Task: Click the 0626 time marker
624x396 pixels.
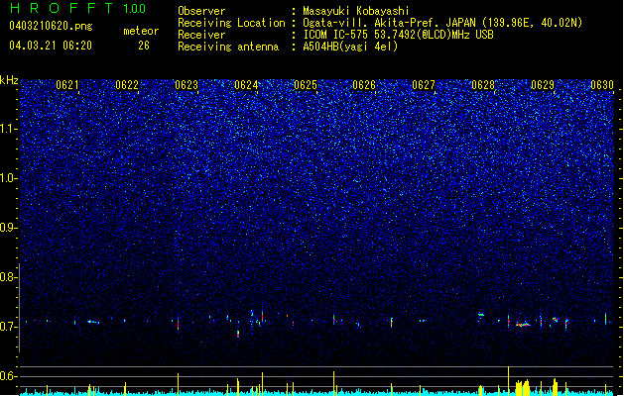Action: coord(364,85)
